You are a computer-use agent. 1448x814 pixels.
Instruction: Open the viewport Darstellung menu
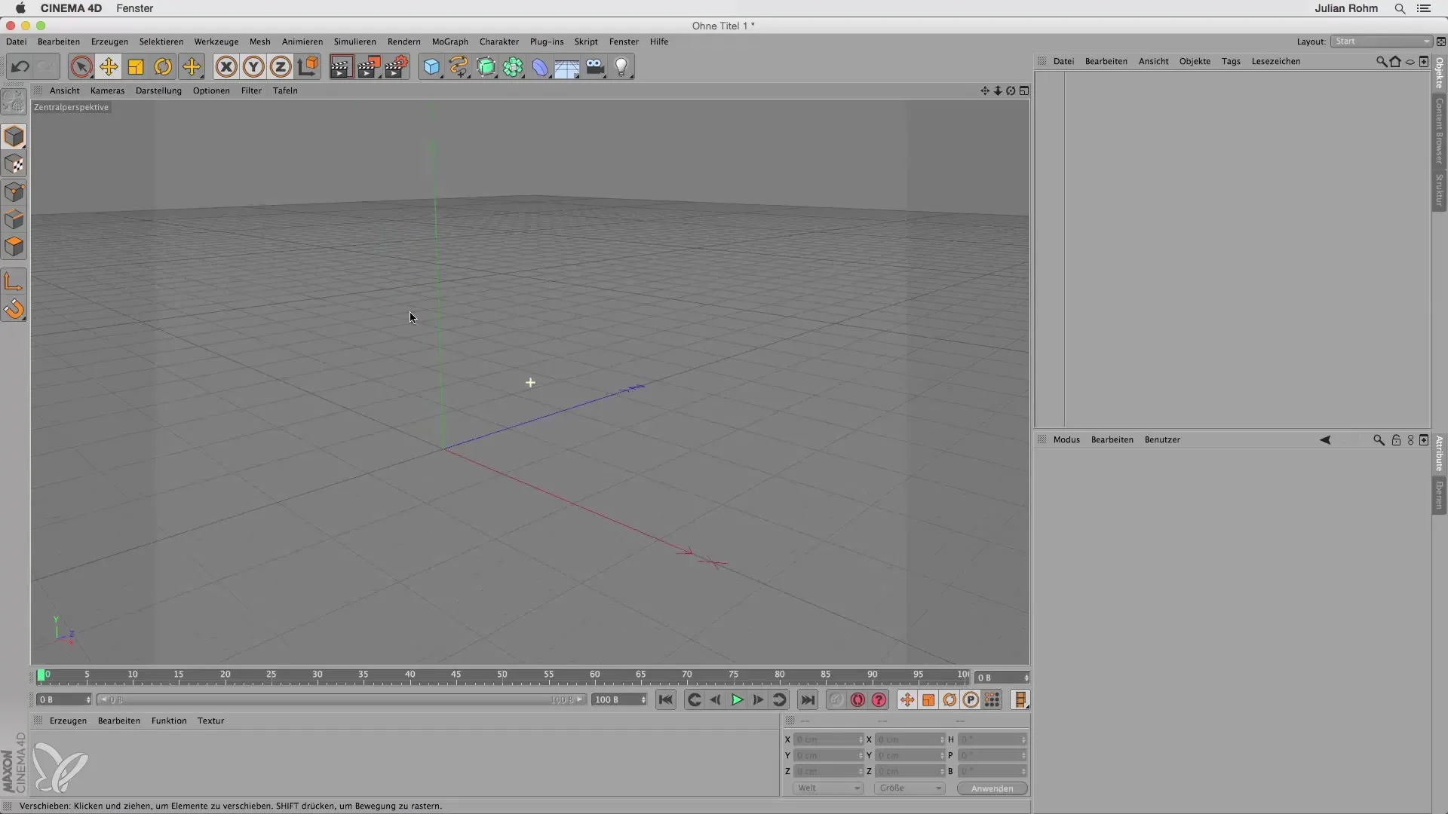coord(158,90)
